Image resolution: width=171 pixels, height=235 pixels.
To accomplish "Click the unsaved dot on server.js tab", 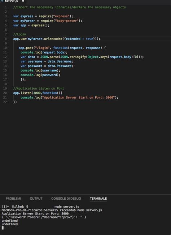I will [23, 1].
